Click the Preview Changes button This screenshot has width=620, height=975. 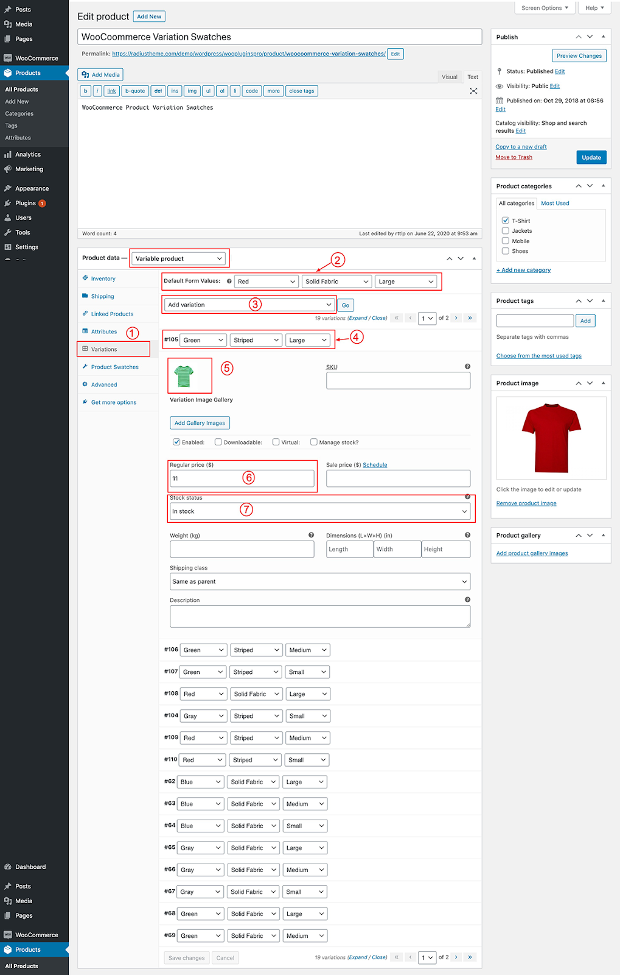tap(579, 55)
